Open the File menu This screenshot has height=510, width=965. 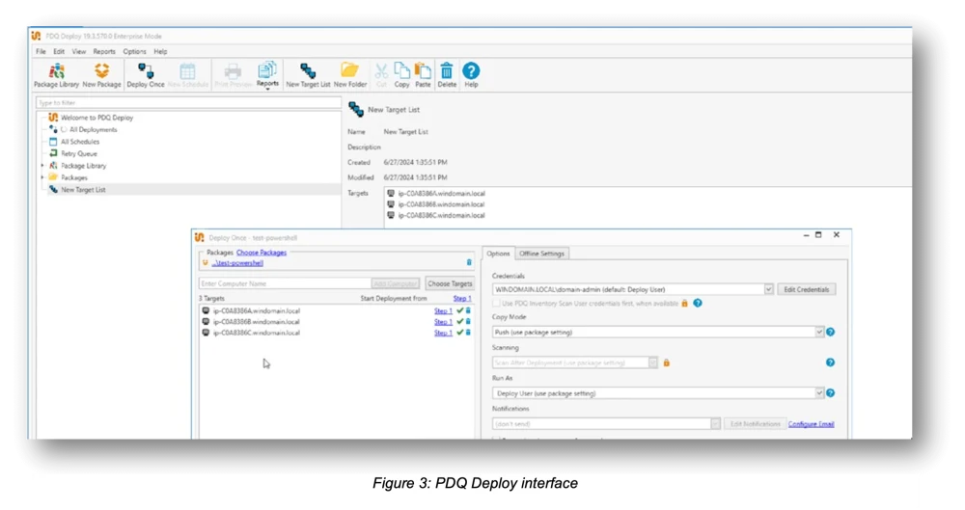[41, 52]
